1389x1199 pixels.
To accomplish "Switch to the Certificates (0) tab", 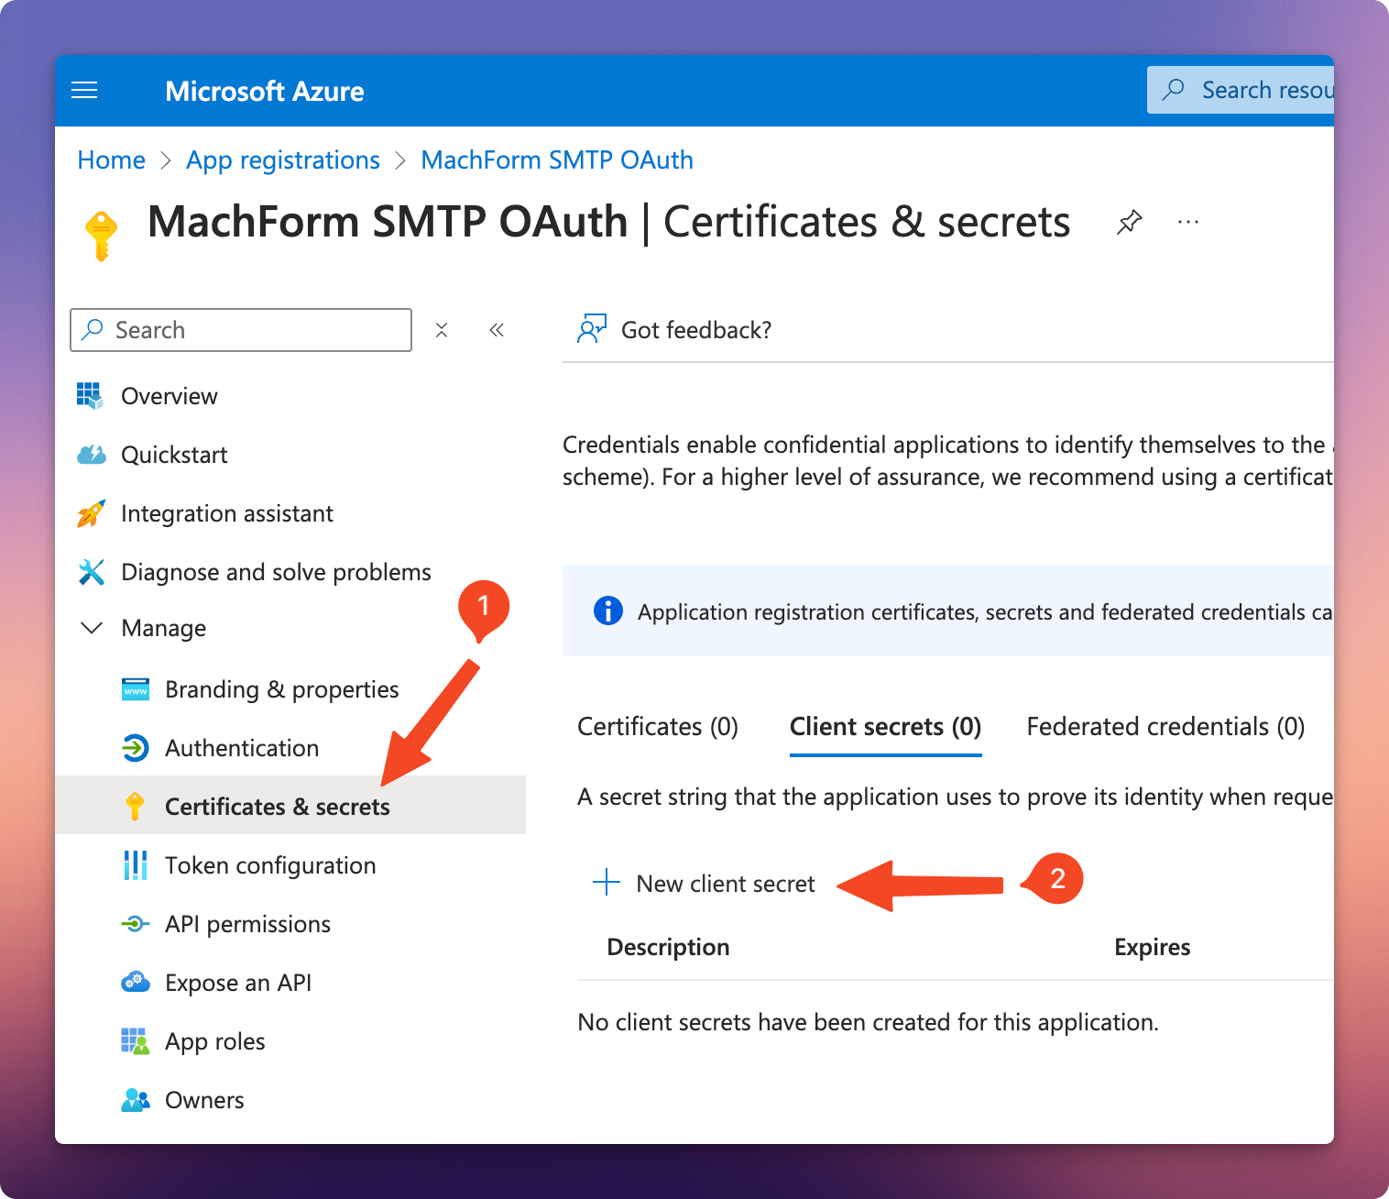I will tap(658, 727).
